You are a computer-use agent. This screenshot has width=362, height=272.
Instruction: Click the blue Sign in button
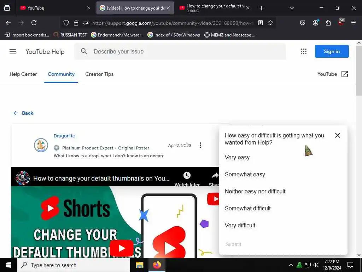(x=332, y=51)
